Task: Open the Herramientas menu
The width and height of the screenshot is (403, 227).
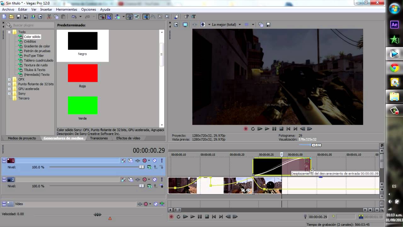Action: pos(66,9)
